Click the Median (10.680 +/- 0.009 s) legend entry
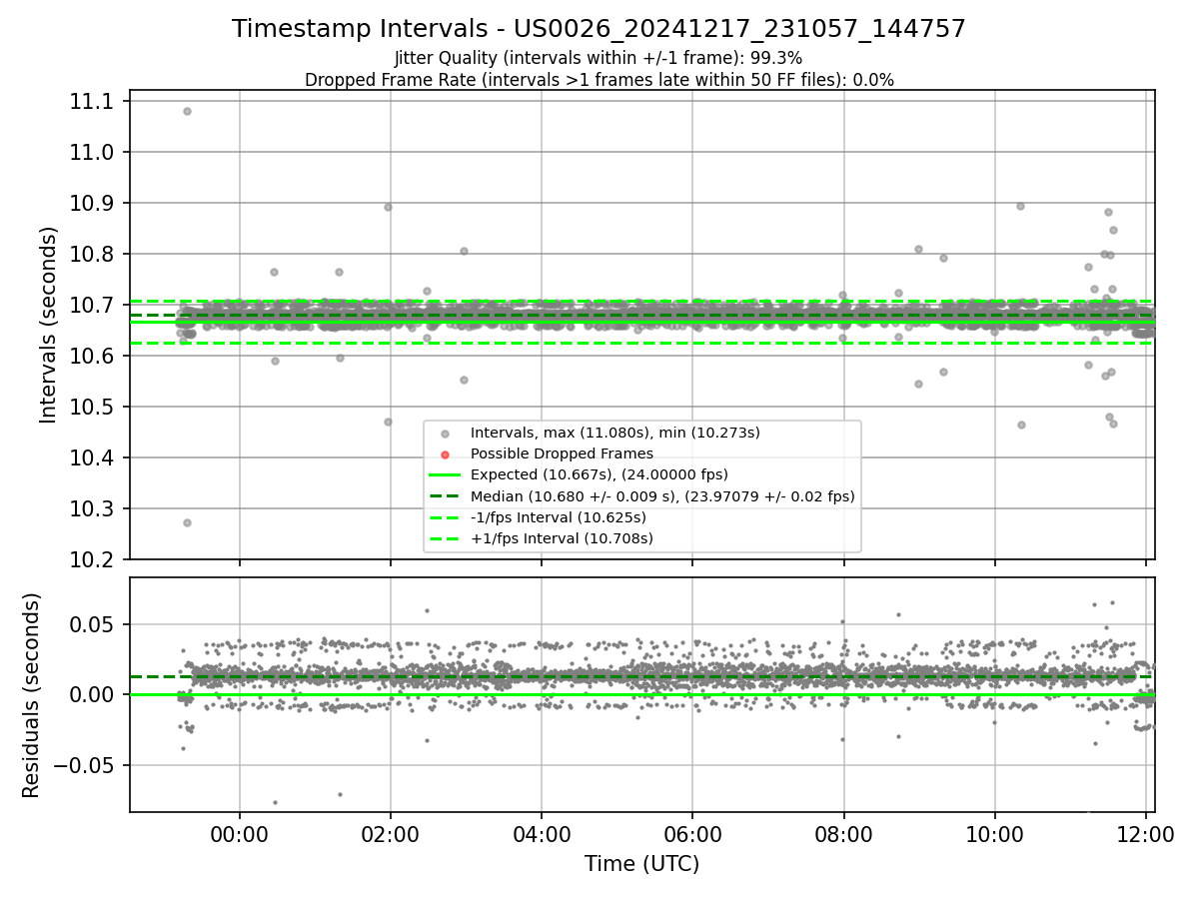Image resolution: width=1199 pixels, height=899 pixels. pos(661,495)
